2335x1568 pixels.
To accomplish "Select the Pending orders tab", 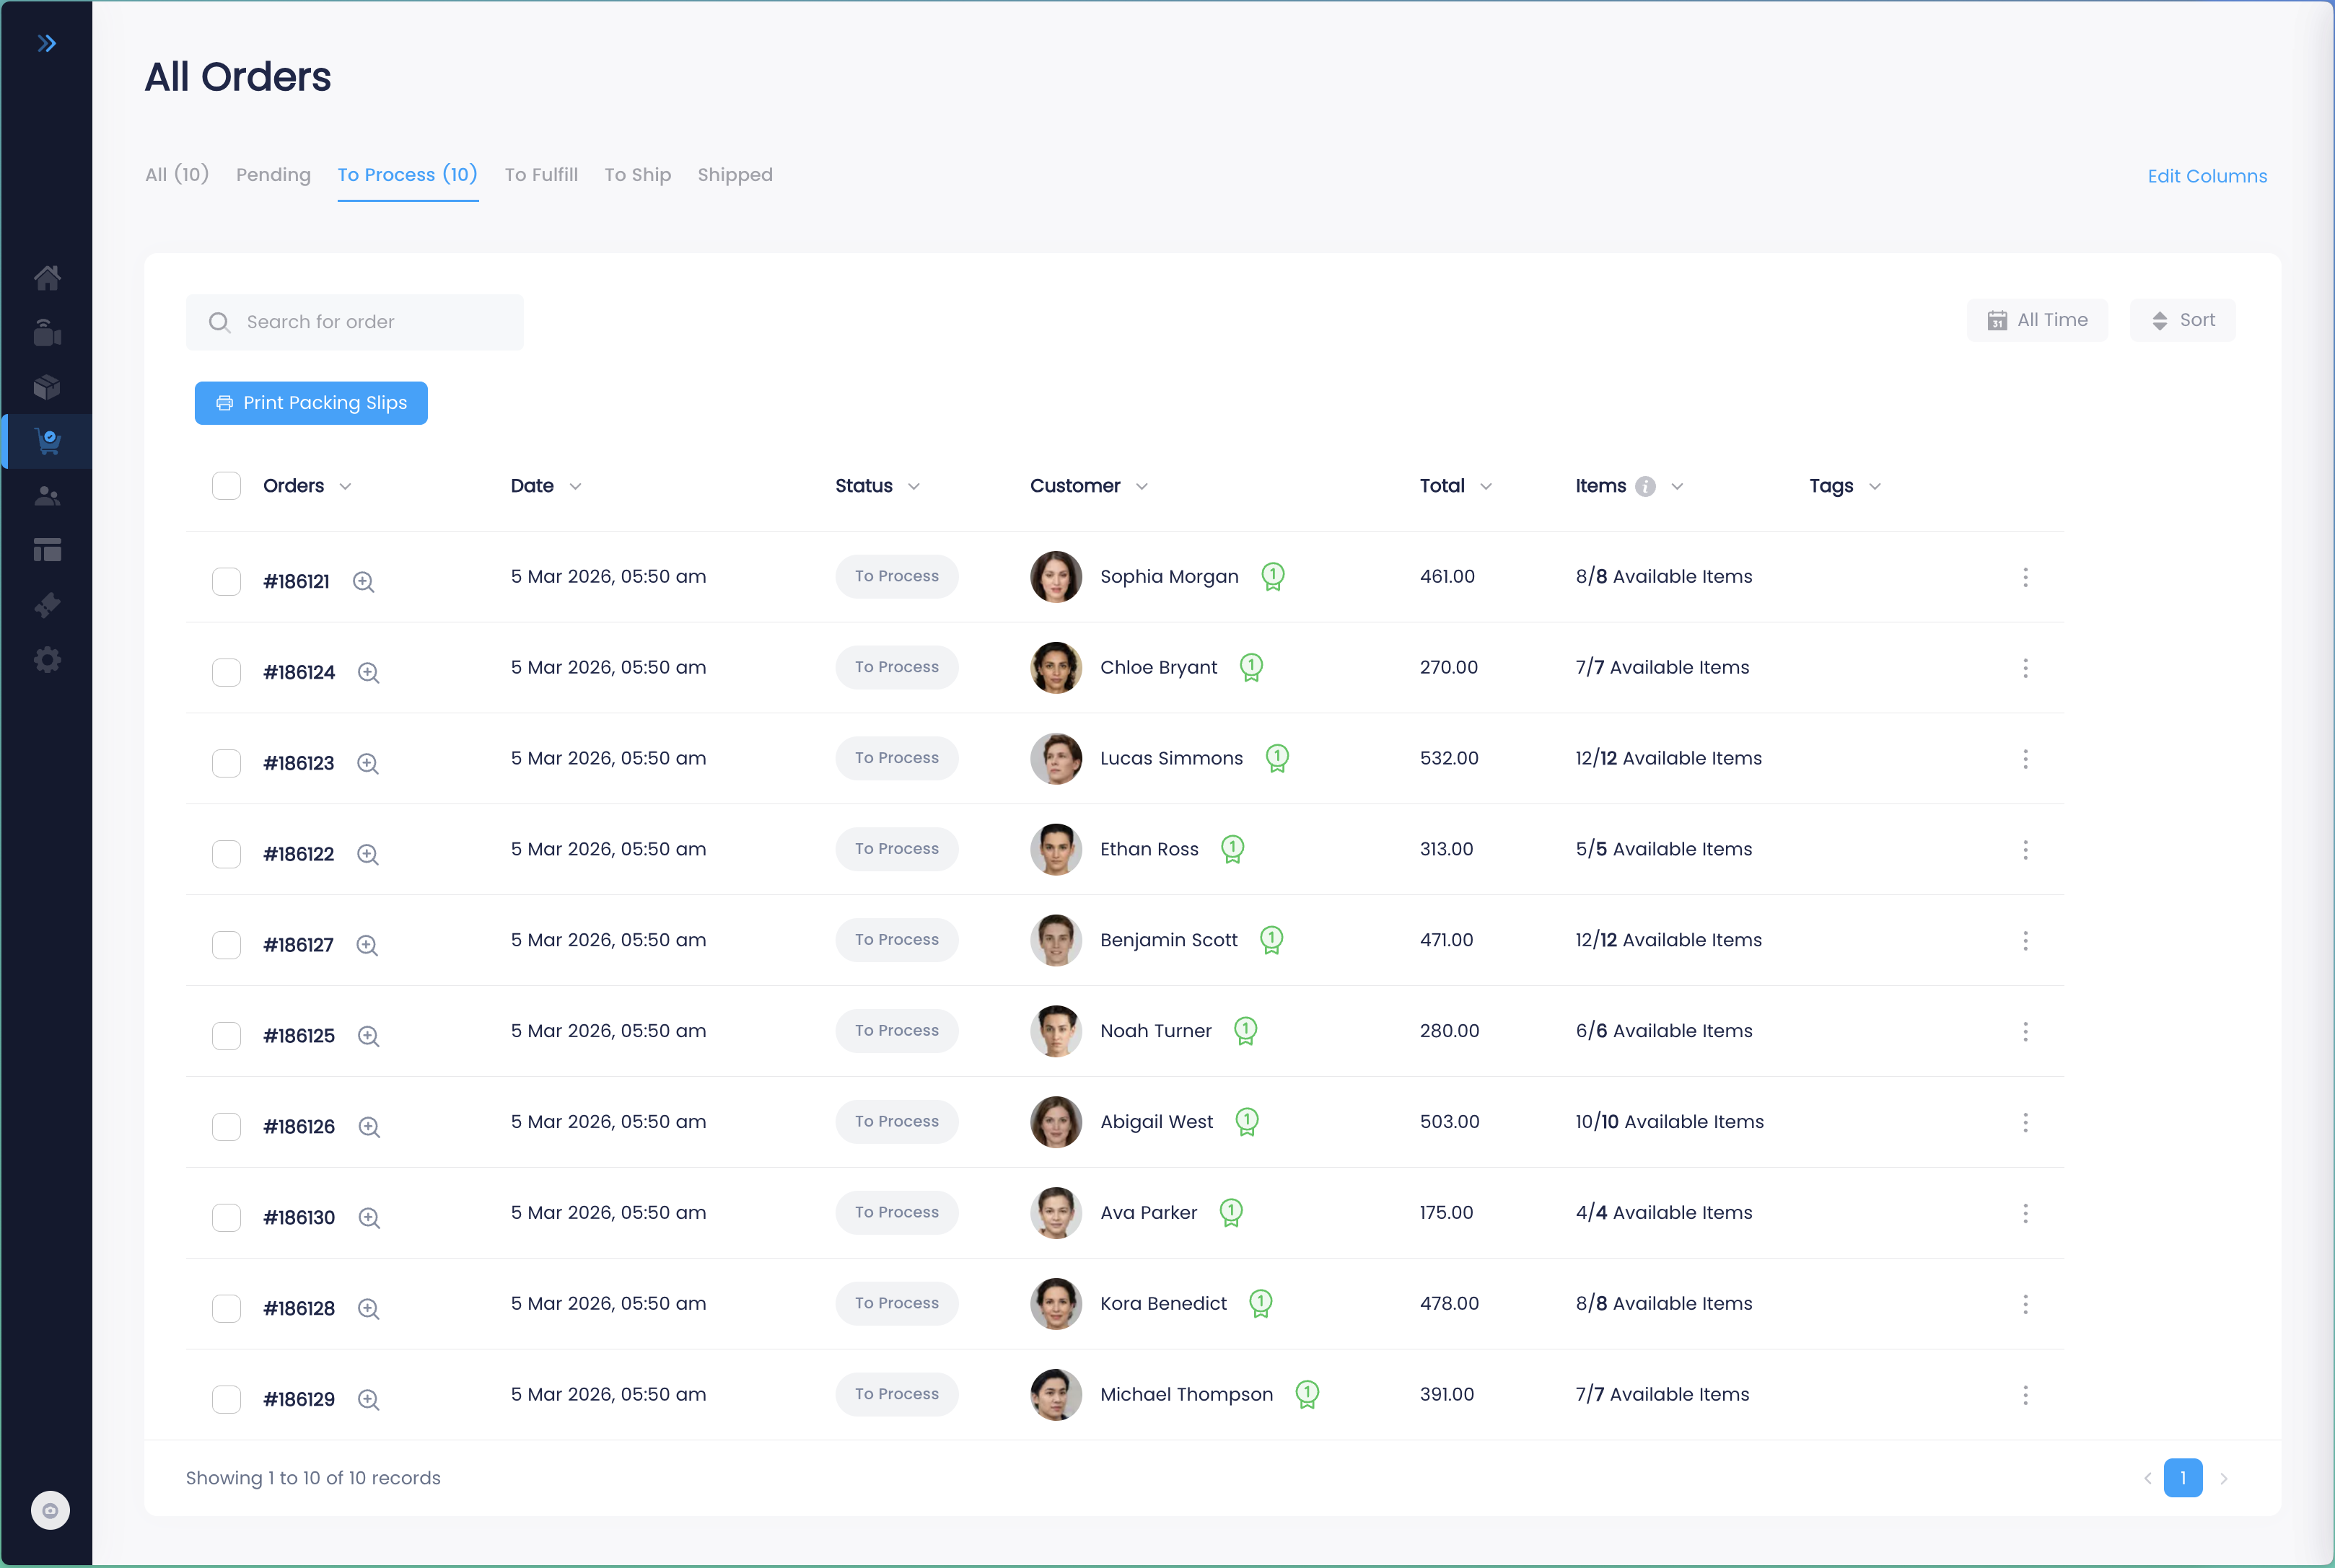I will click(273, 175).
